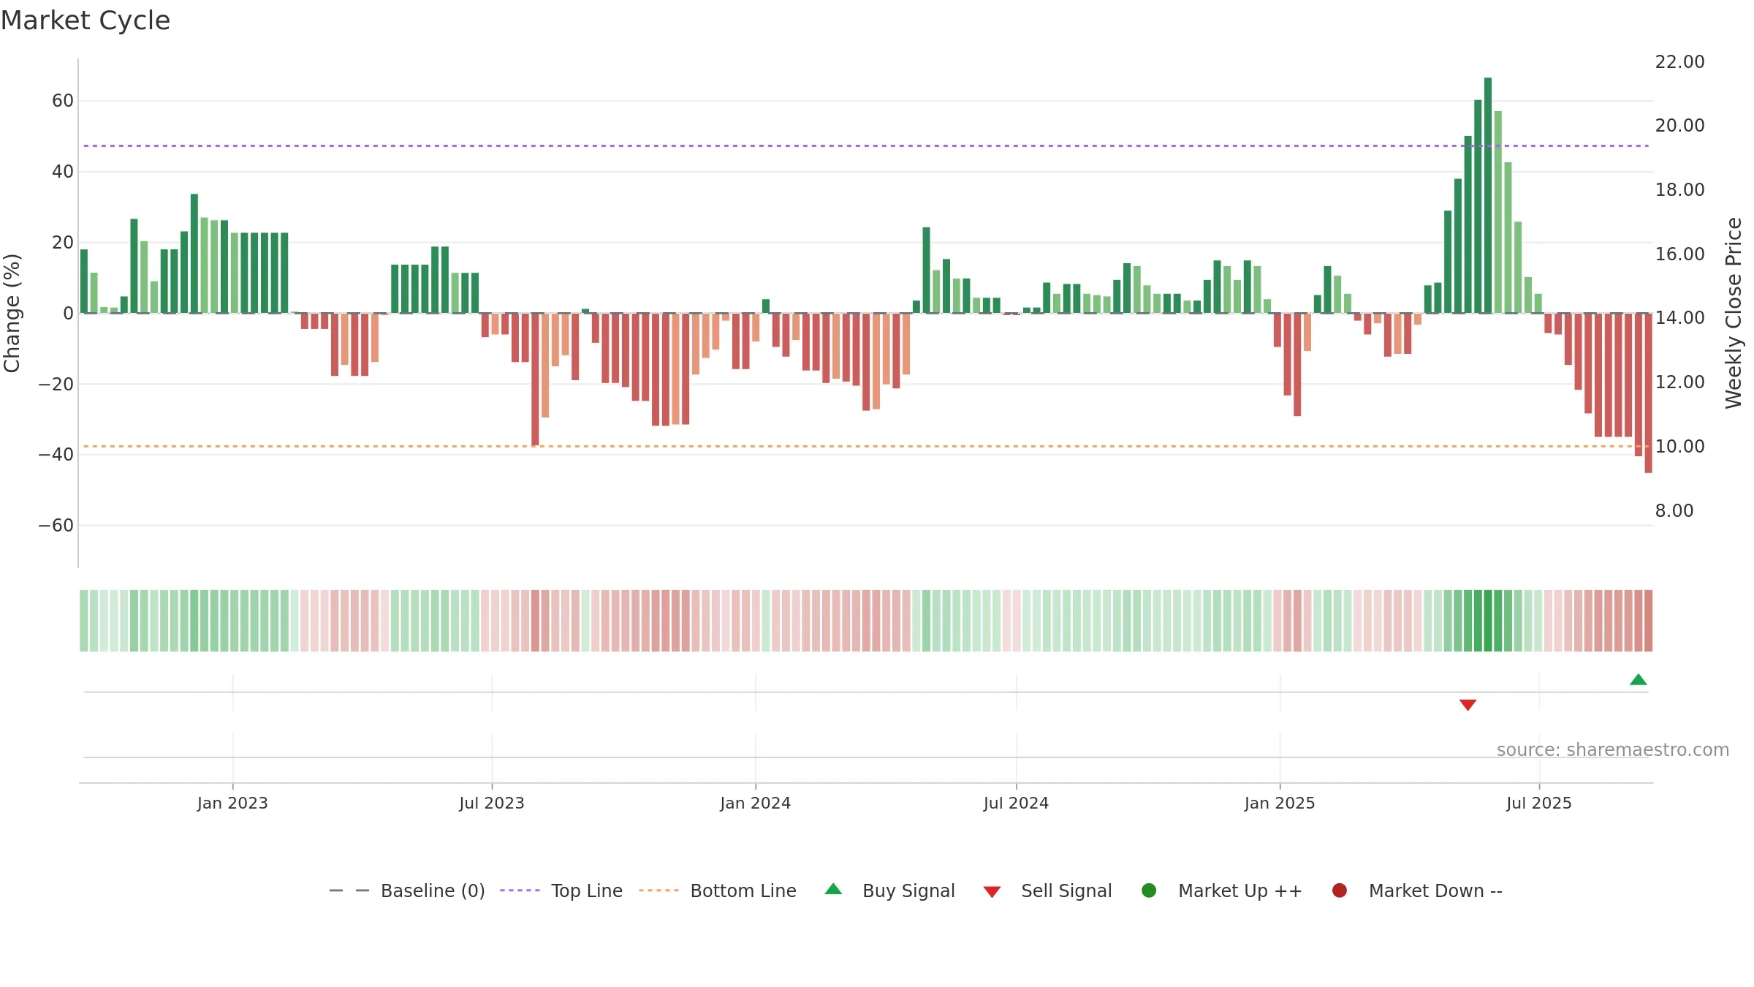Click the purple dotted line legend sample
This screenshot has width=1754, height=987.
coord(520,890)
